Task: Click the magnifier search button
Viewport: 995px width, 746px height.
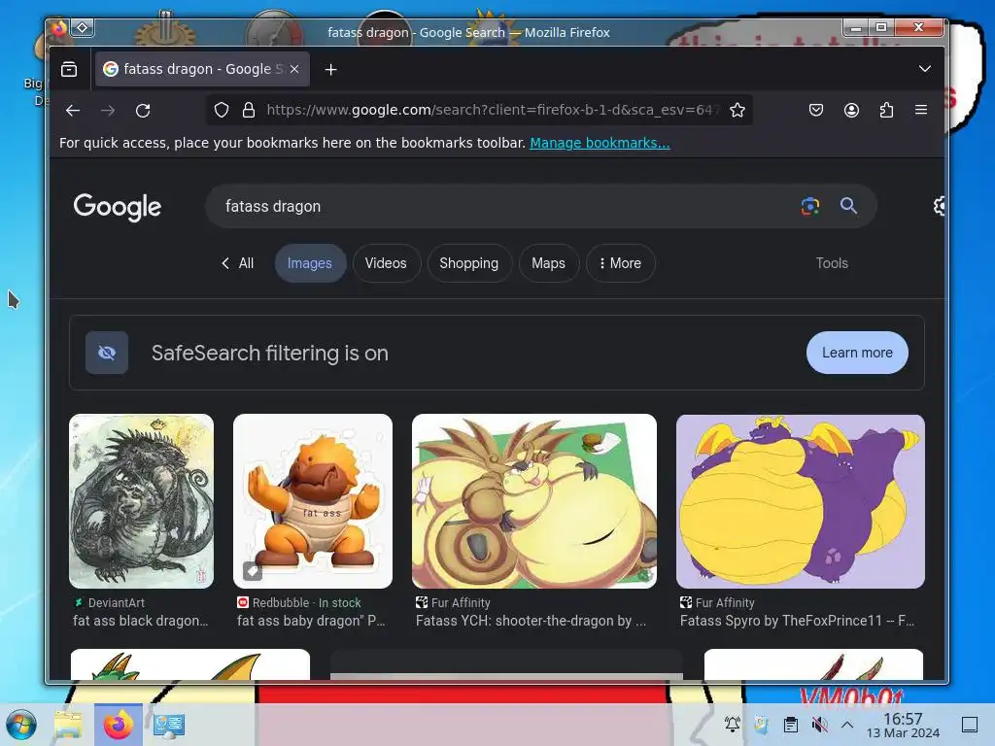Action: pyautogui.click(x=848, y=206)
